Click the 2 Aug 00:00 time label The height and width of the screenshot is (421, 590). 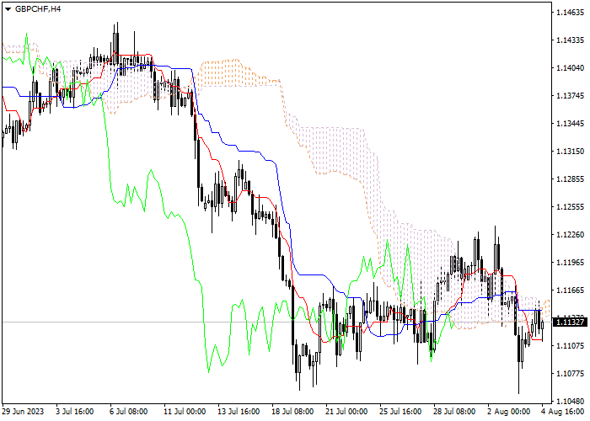point(509,412)
